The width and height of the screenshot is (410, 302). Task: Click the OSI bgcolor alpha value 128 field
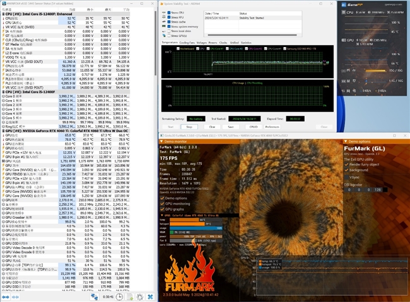(378, 190)
